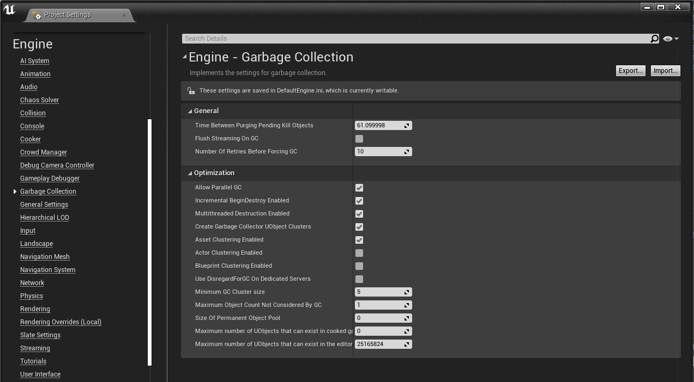Click the gear icon on the Project Settings tab
This screenshot has height=382, width=694.
coord(37,16)
